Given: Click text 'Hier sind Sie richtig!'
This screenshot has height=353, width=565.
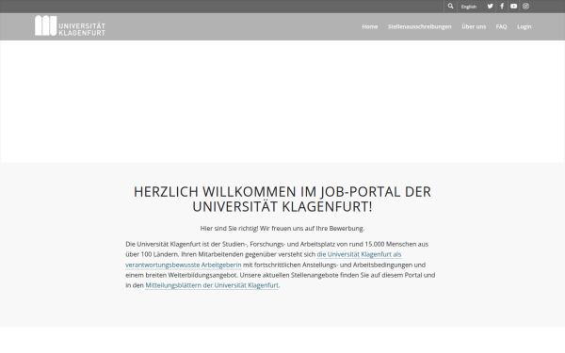Looking at the screenshot, I should pyautogui.click(x=229, y=229).
